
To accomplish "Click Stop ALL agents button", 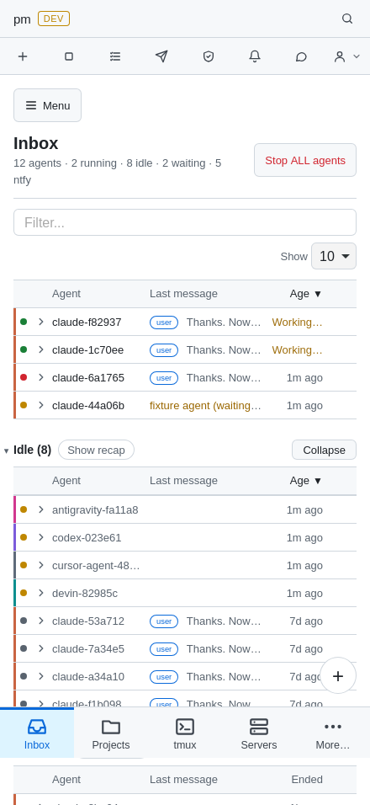I will [305, 160].
